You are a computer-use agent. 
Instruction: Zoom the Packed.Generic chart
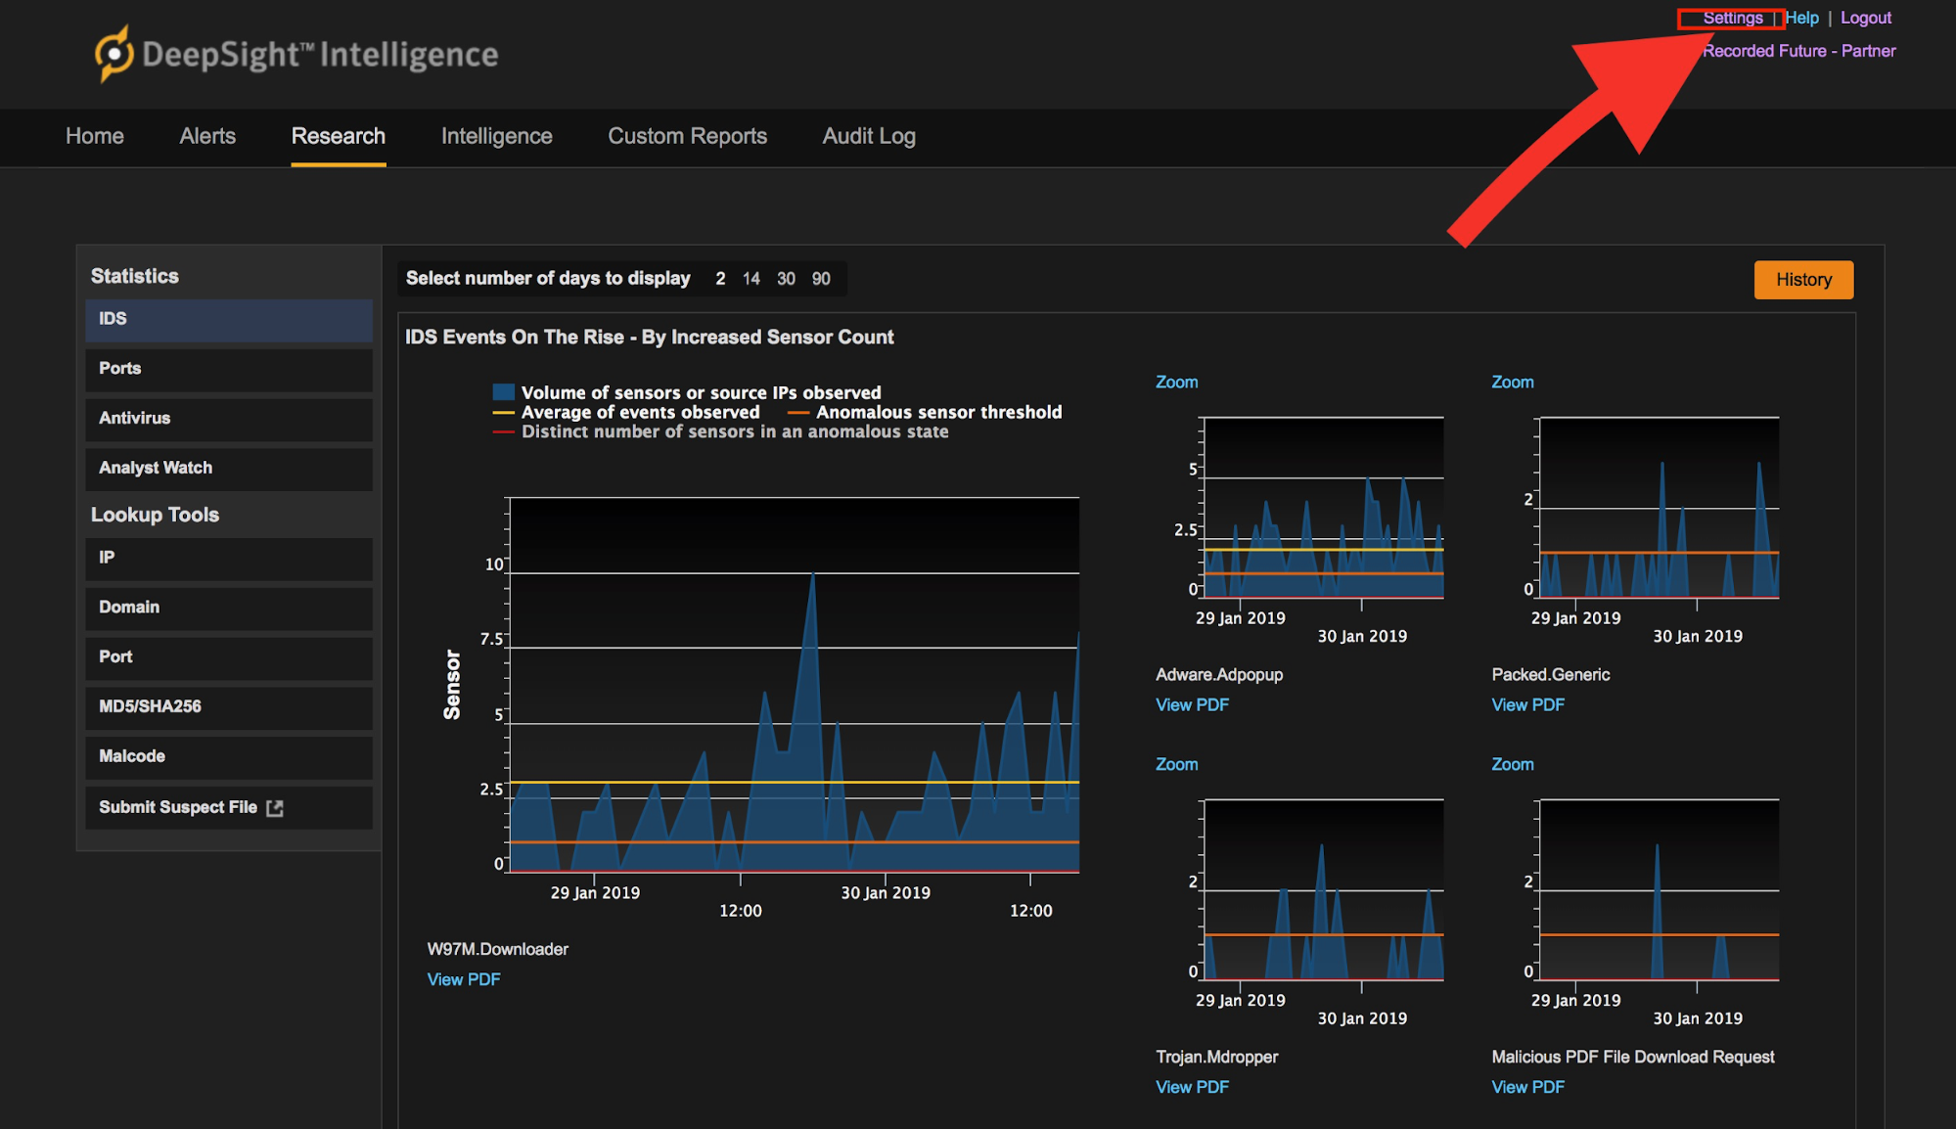1512,383
